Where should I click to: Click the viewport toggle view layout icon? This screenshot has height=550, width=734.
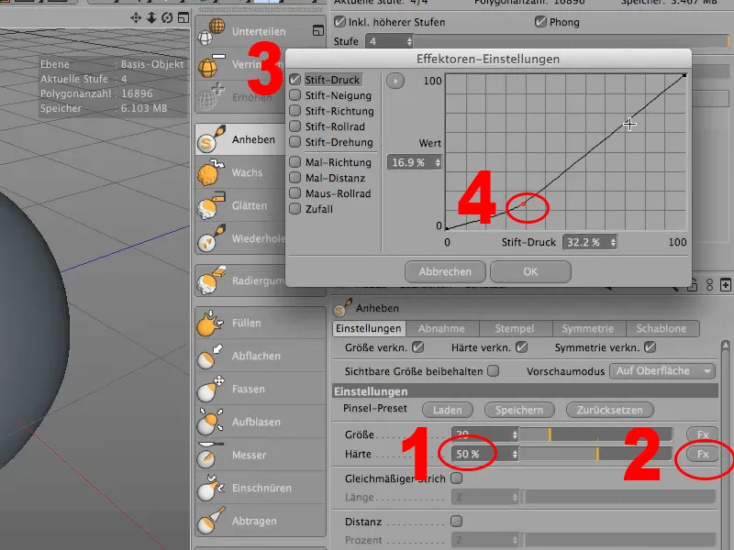coord(183,17)
